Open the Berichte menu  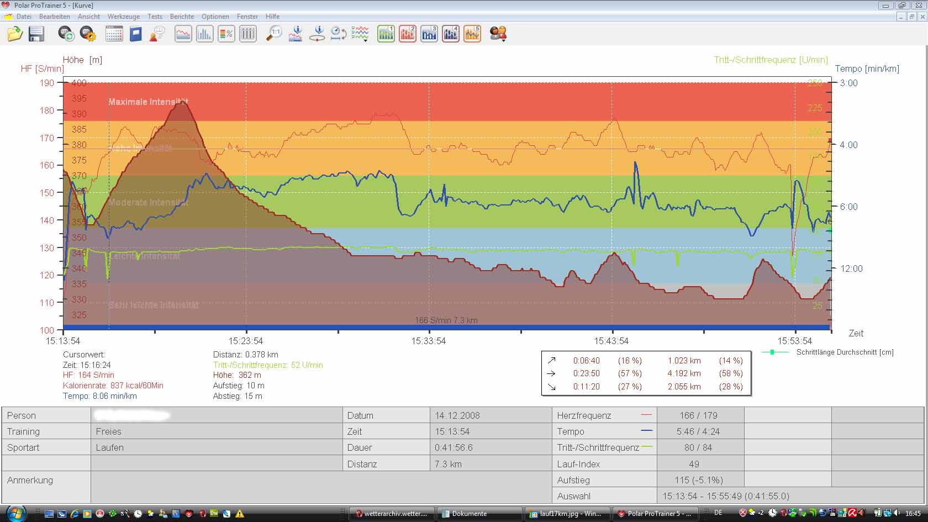click(182, 17)
